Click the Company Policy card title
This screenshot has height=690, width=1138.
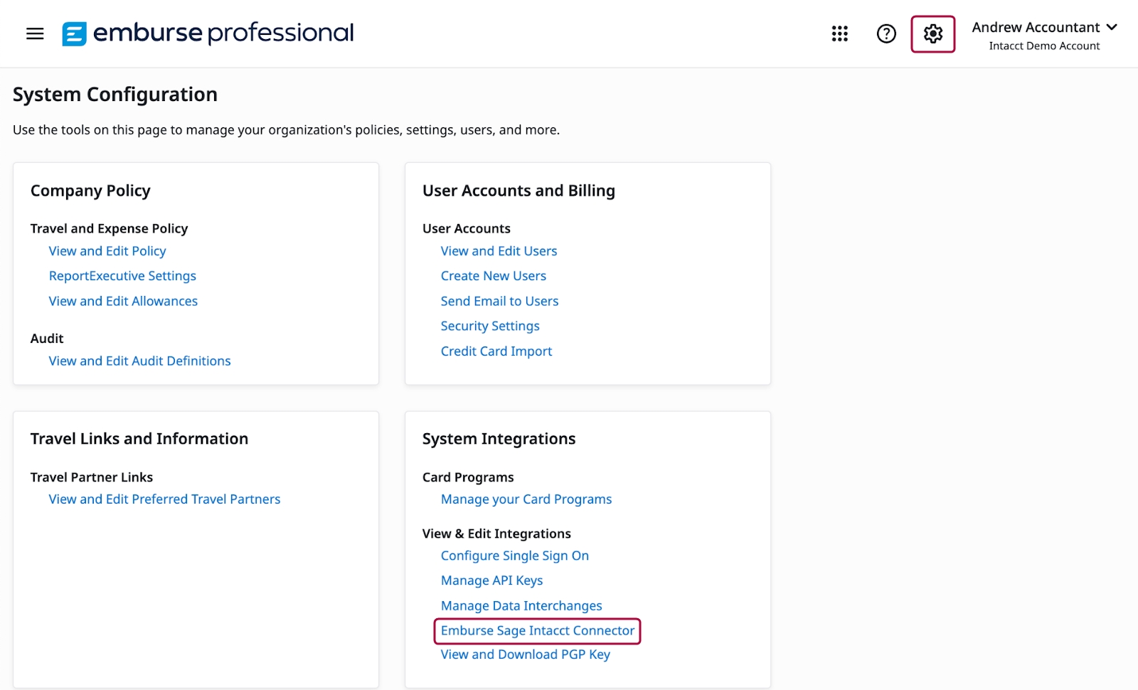point(90,191)
